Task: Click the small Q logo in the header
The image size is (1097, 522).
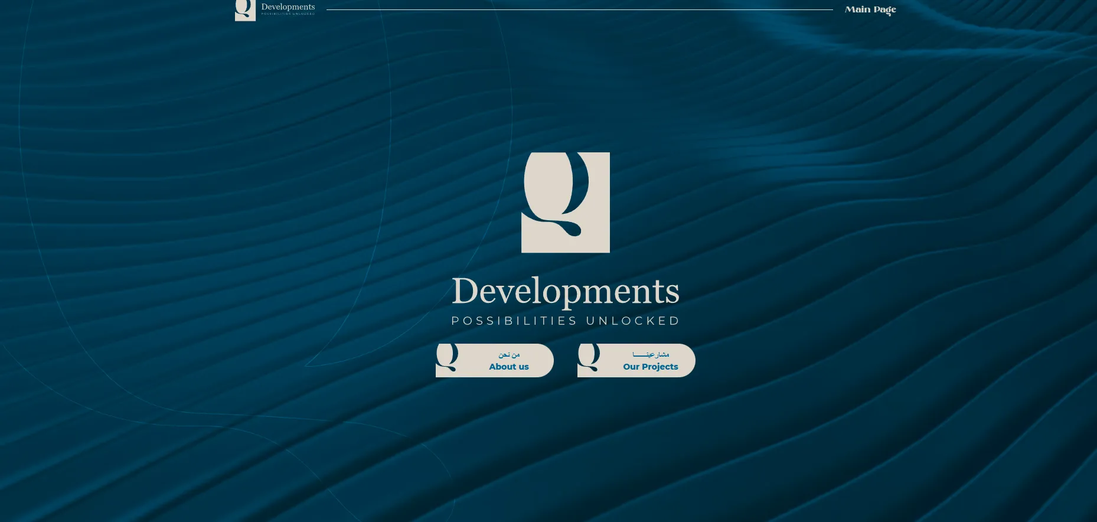Action: pyautogui.click(x=245, y=10)
